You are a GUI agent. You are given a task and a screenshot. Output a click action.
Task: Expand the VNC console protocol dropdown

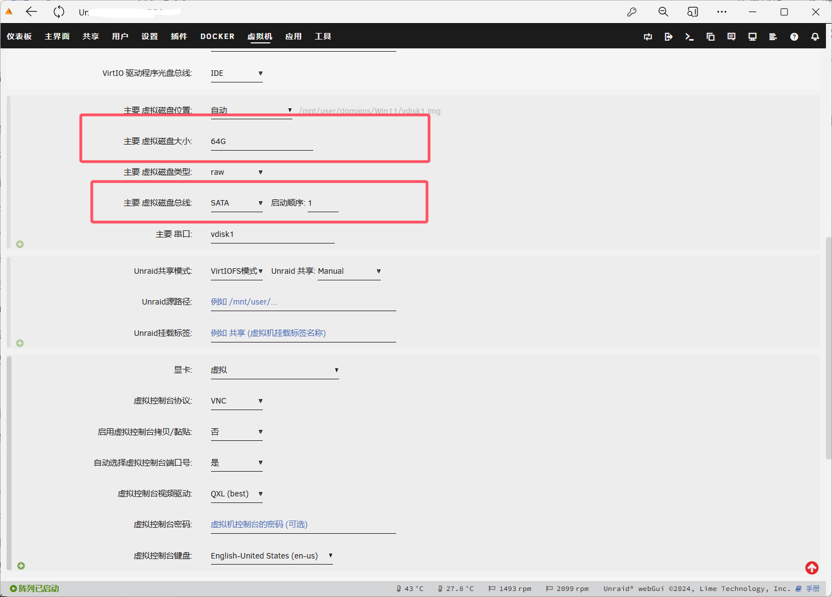(x=236, y=401)
